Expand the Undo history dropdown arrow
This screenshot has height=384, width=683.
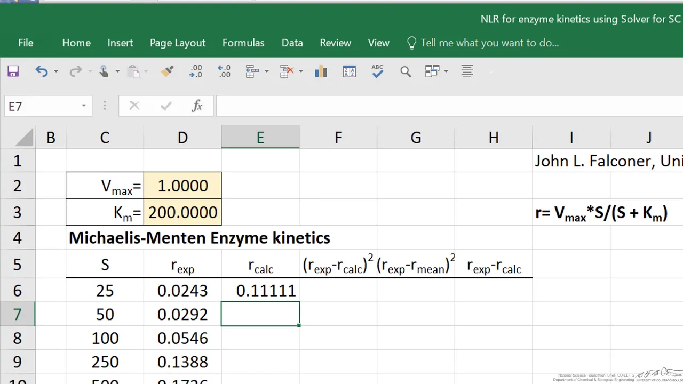click(x=55, y=71)
